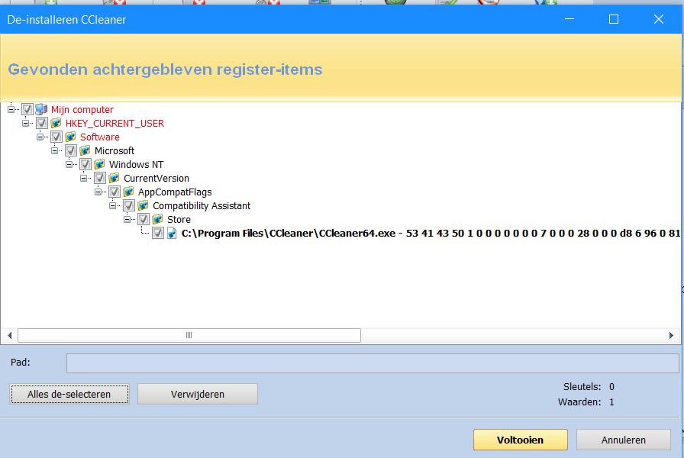Select the Store tree label
684x458 pixels.
[x=179, y=219]
